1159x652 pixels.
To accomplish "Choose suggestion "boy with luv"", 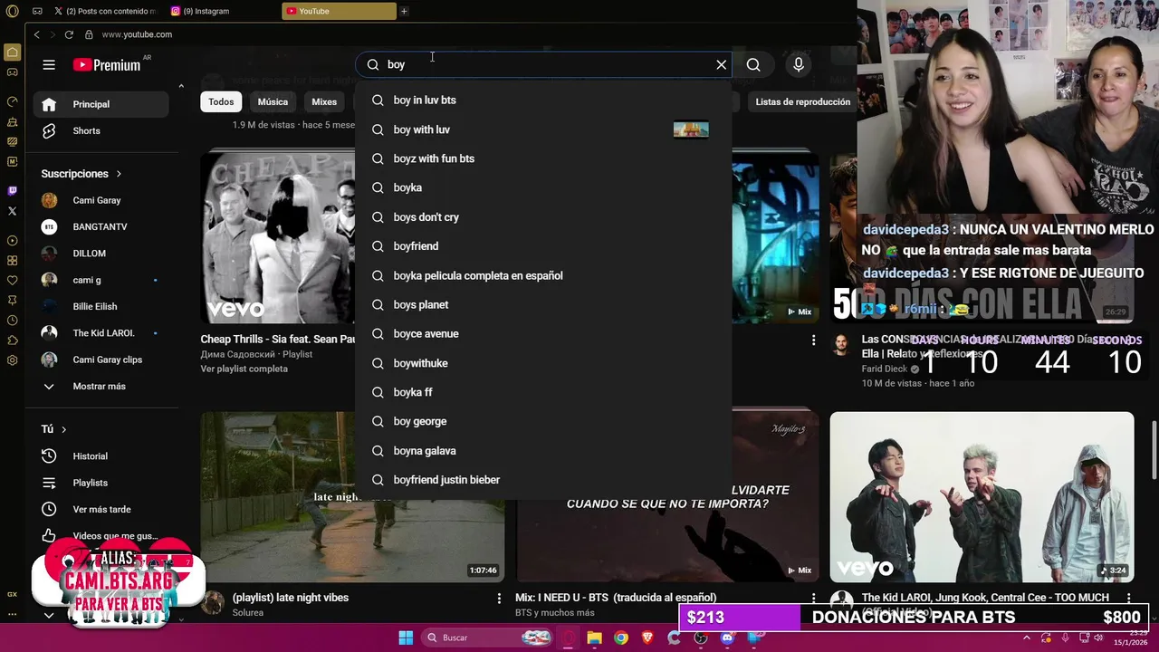I will [x=543, y=129].
